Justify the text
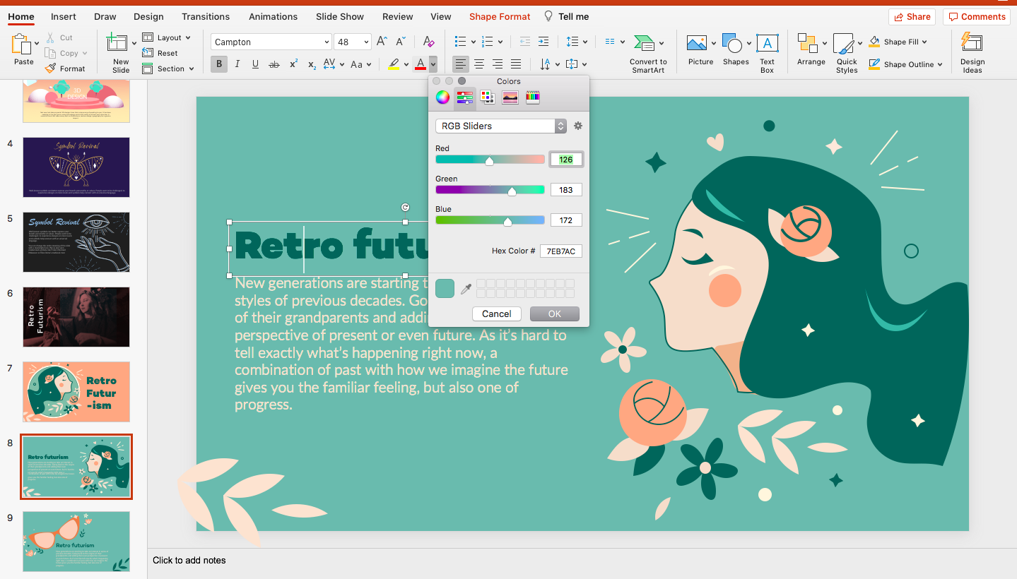The height and width of the screenshot is (579, 1017). 516,64
